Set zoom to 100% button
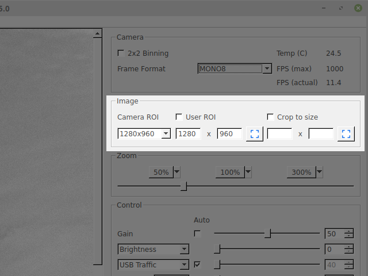This screenshot has height=276, width=368. coord(230,172)
